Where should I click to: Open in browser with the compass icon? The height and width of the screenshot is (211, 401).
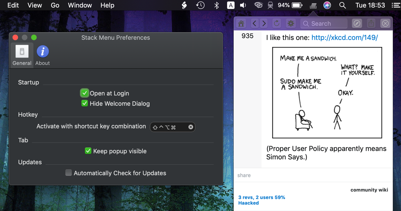click(x=357, y=24)
